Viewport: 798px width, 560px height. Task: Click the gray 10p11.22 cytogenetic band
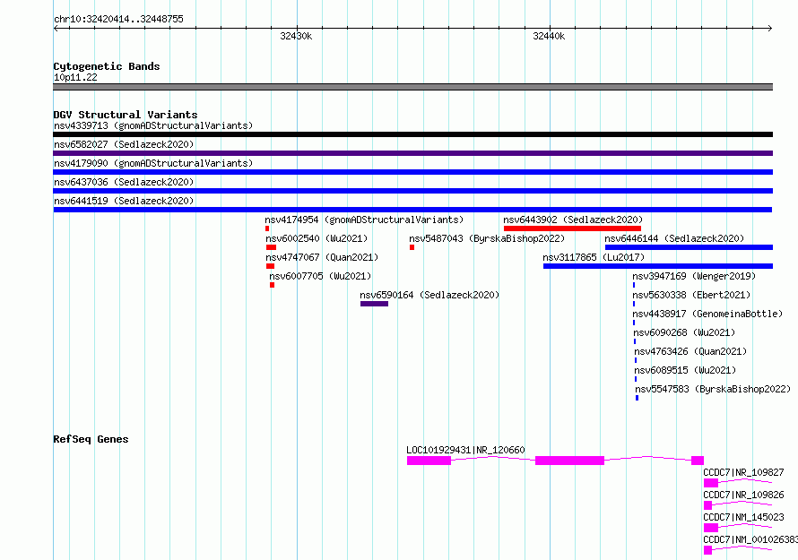click(x=412, y=87)
